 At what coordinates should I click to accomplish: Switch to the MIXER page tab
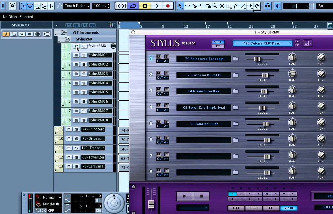point(289,208)
